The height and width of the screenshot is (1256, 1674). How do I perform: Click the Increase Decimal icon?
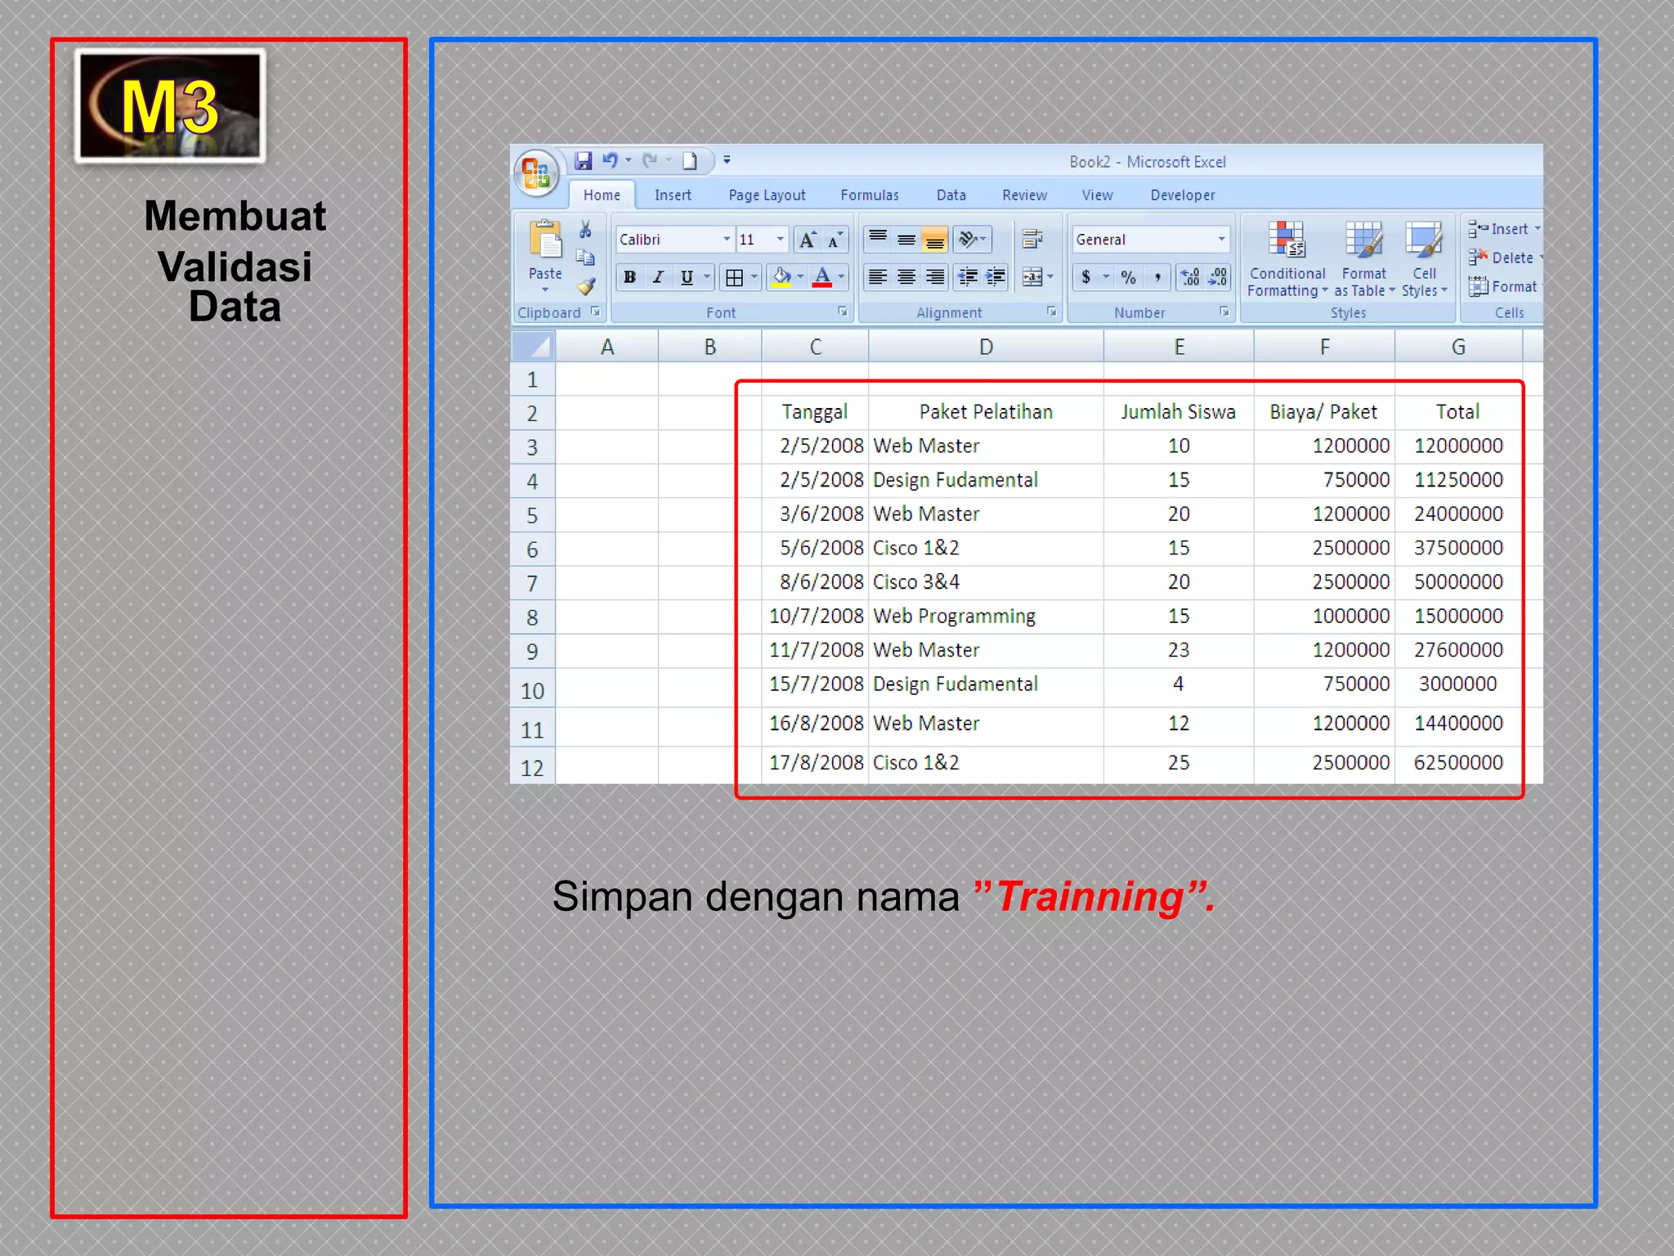coord(1190,277)
